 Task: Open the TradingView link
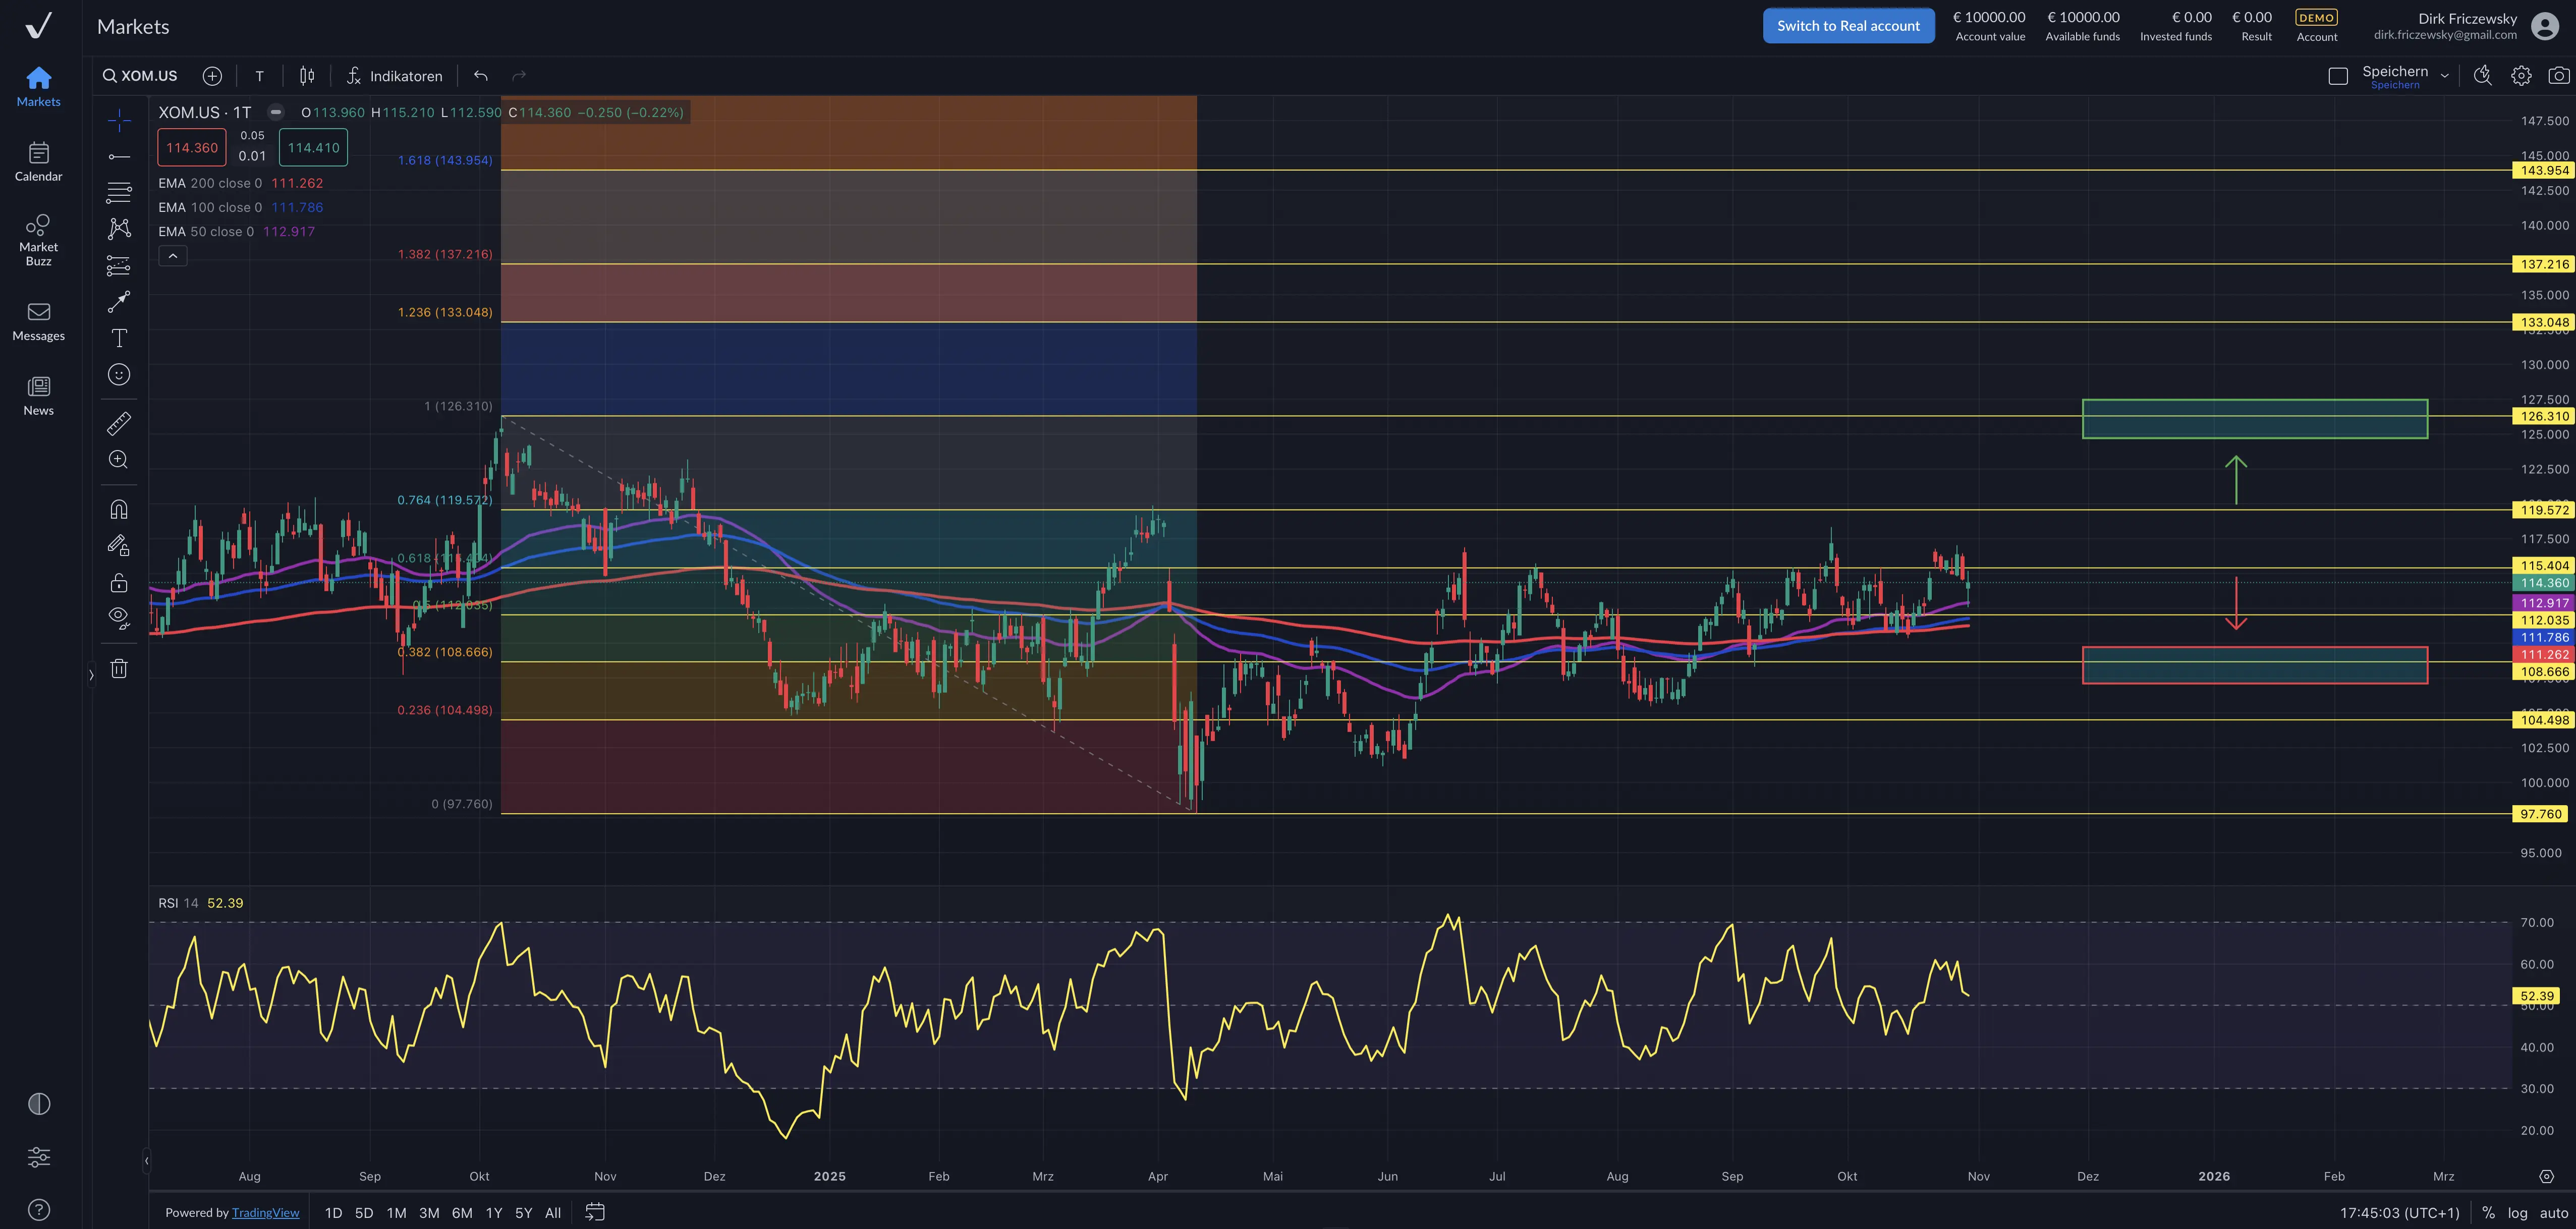point(265,1212)
